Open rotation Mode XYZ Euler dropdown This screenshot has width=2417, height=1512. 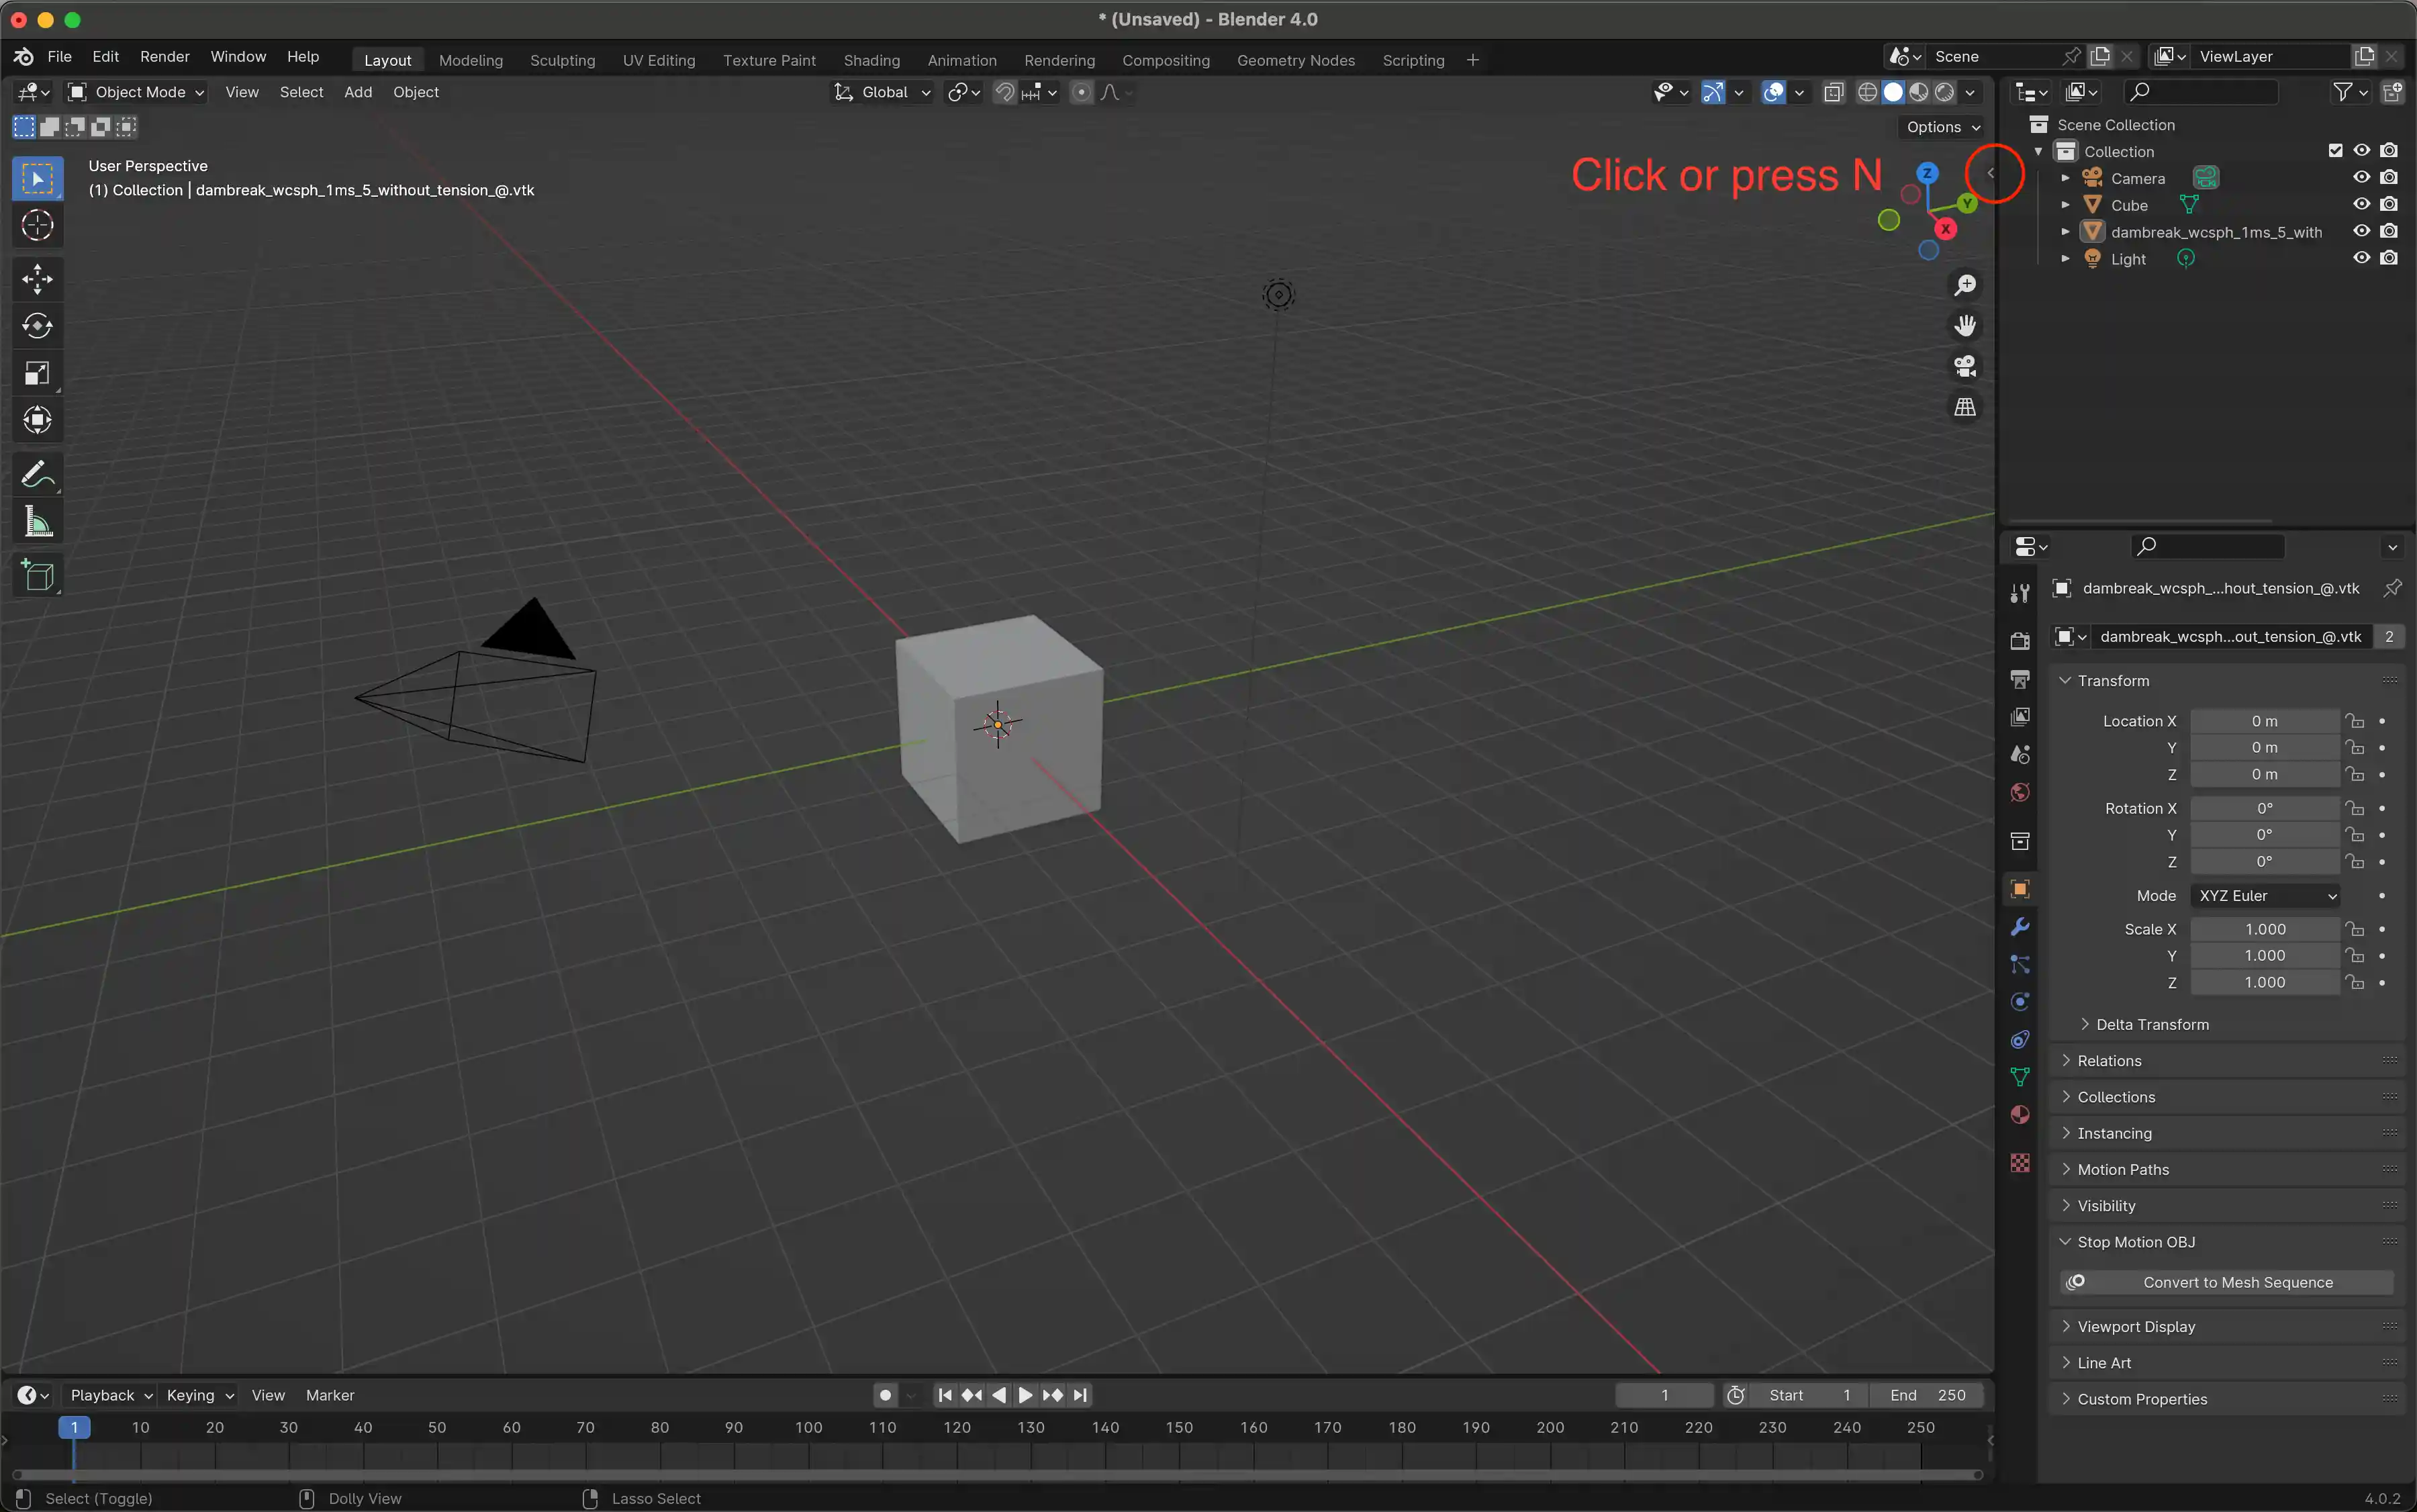(x=2265, y=896)
